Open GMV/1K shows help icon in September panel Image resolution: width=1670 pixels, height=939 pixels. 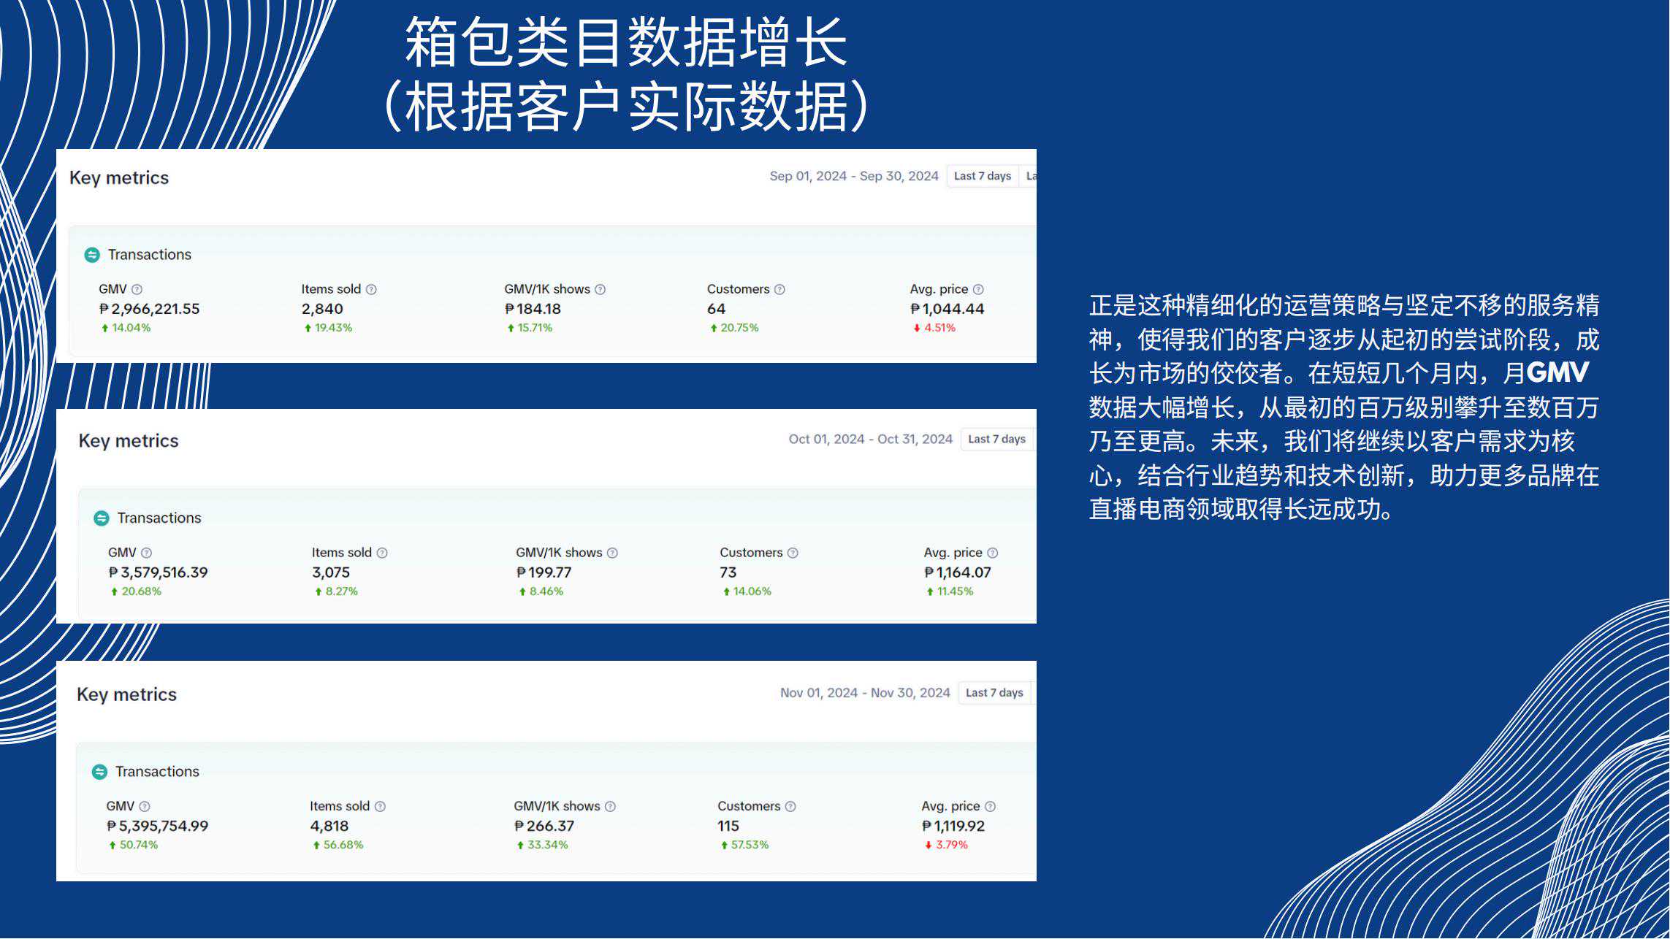(x=600, y=290)
